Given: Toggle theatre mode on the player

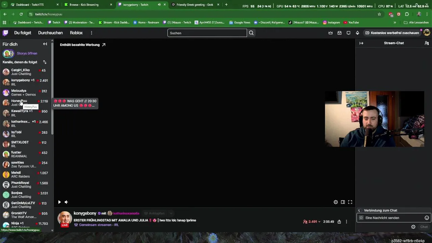Looking at the screenshot, I should pyautogui.click(x=343, y=202).
